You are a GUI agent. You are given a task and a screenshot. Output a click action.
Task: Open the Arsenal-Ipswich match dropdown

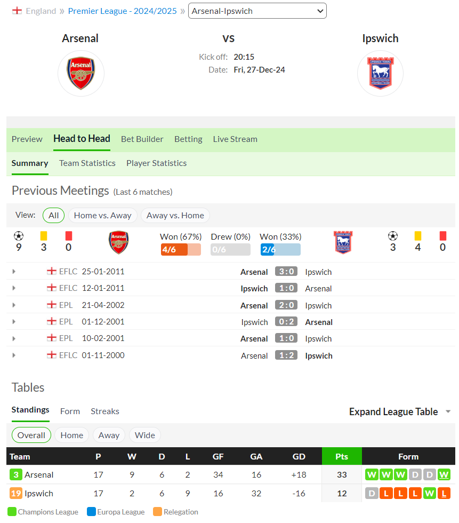257,11
